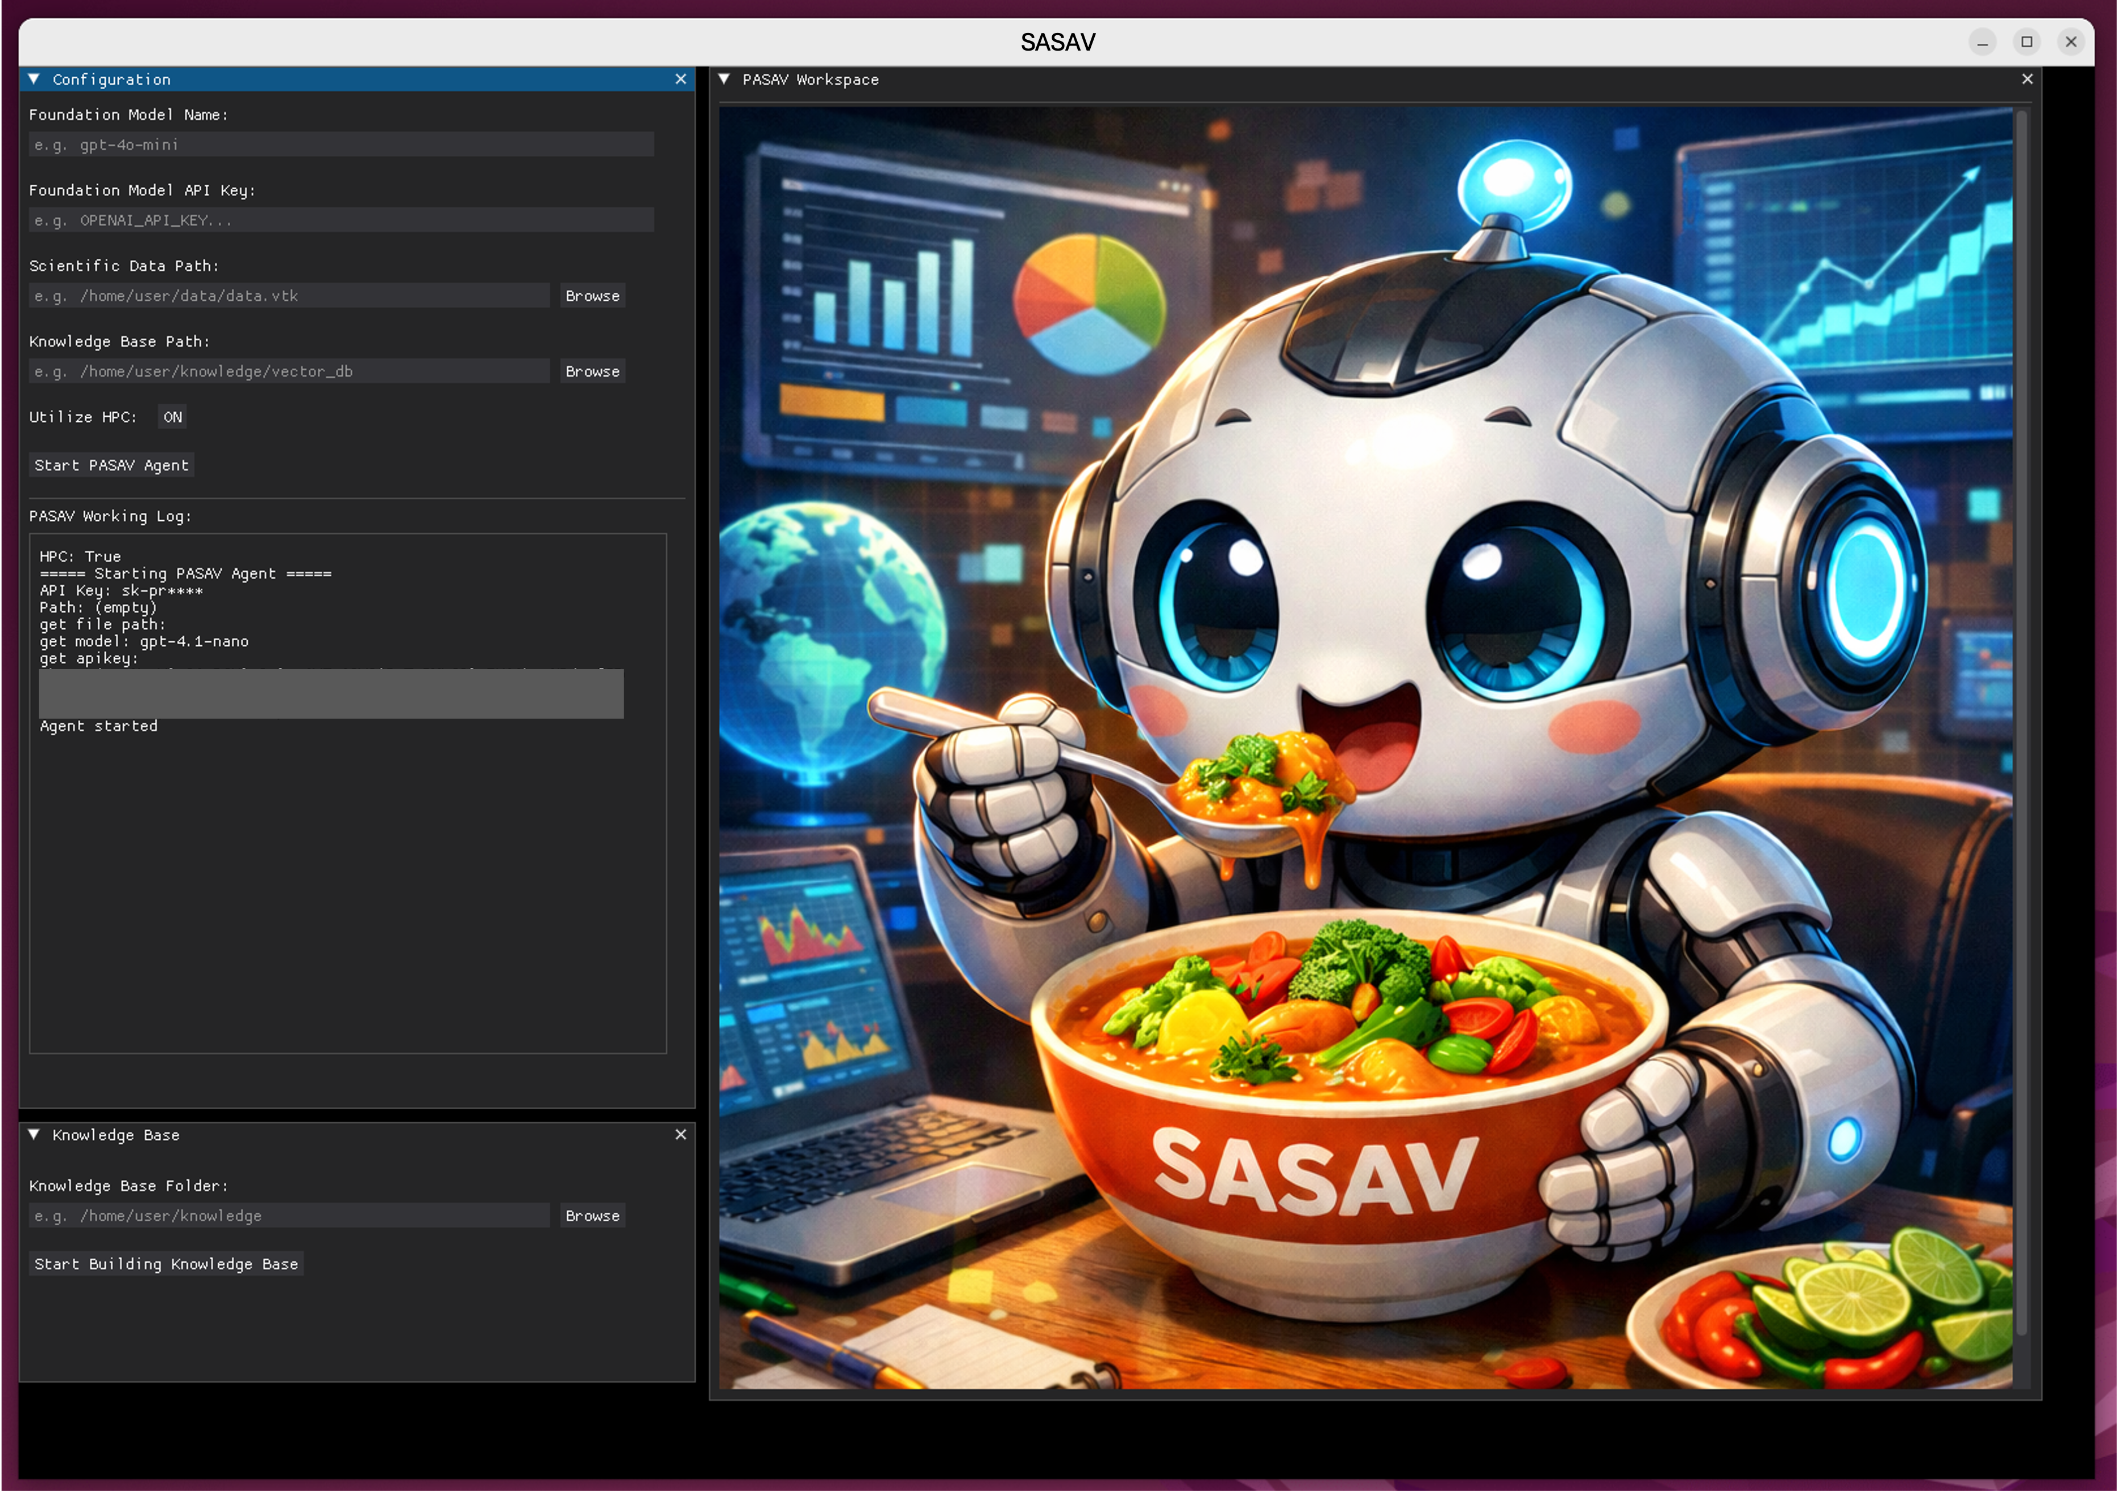This screenshot has height=1493, width=2118.
Task: Click Start Building Knowledge Base
Action: (x=167, y=1264)
